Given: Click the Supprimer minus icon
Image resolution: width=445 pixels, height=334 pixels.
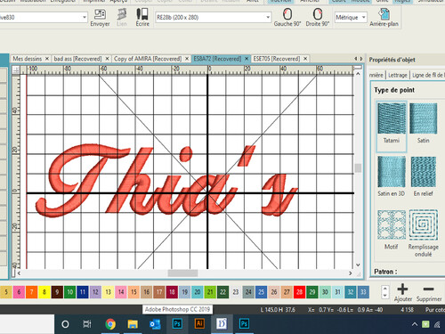Looking at the screenshot, I should pos(428,289).
